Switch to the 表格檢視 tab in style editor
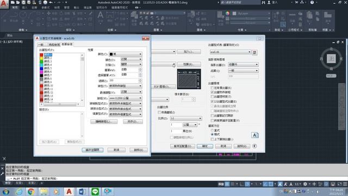The height and width of the screenshot is (196, 348). click(x=54, y=45)
